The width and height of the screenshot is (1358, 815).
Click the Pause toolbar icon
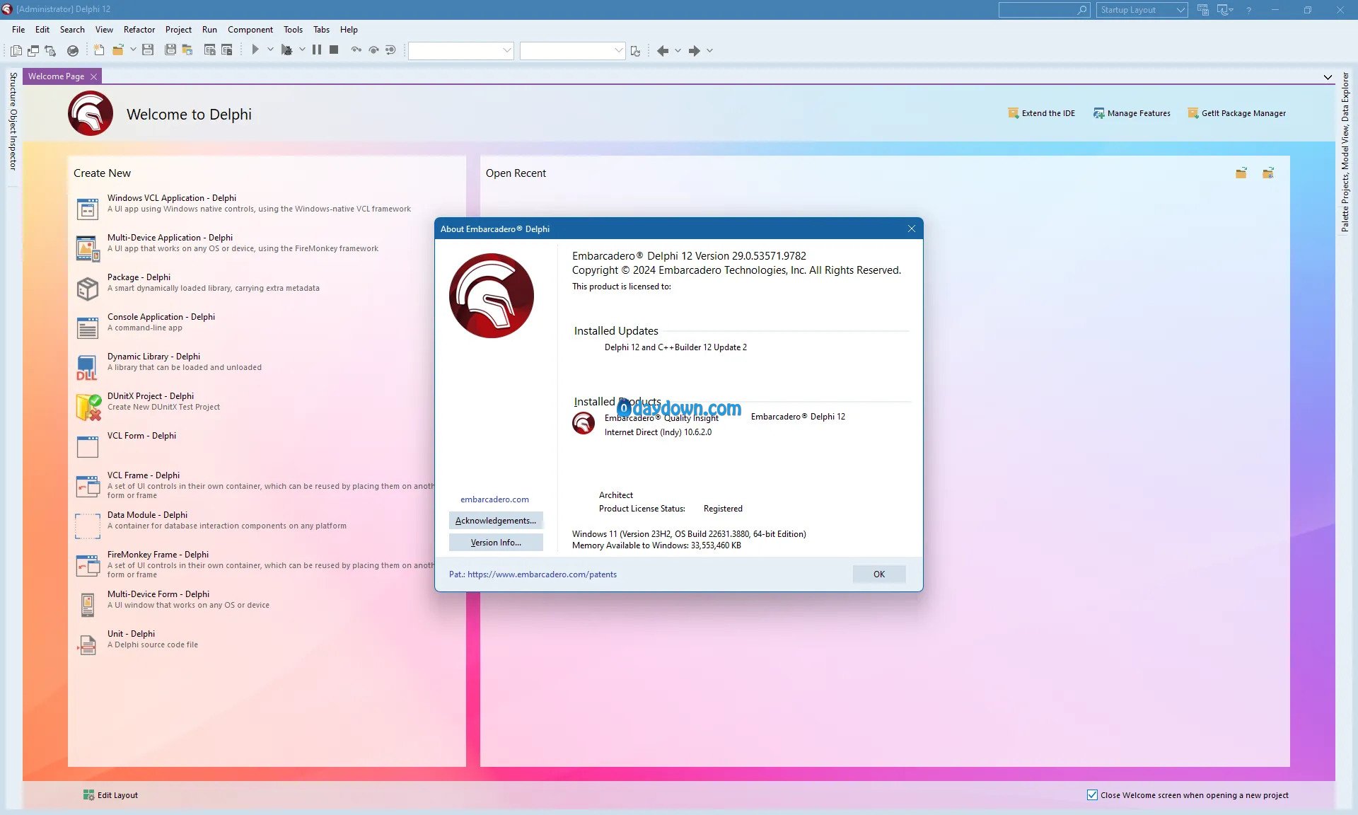pyautogui.click(x=317, y=50)
